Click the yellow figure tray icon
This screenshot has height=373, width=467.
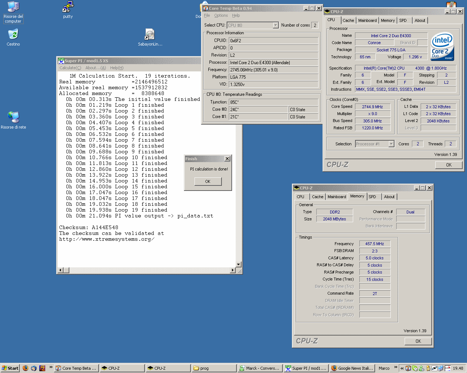tap(428, 368)
